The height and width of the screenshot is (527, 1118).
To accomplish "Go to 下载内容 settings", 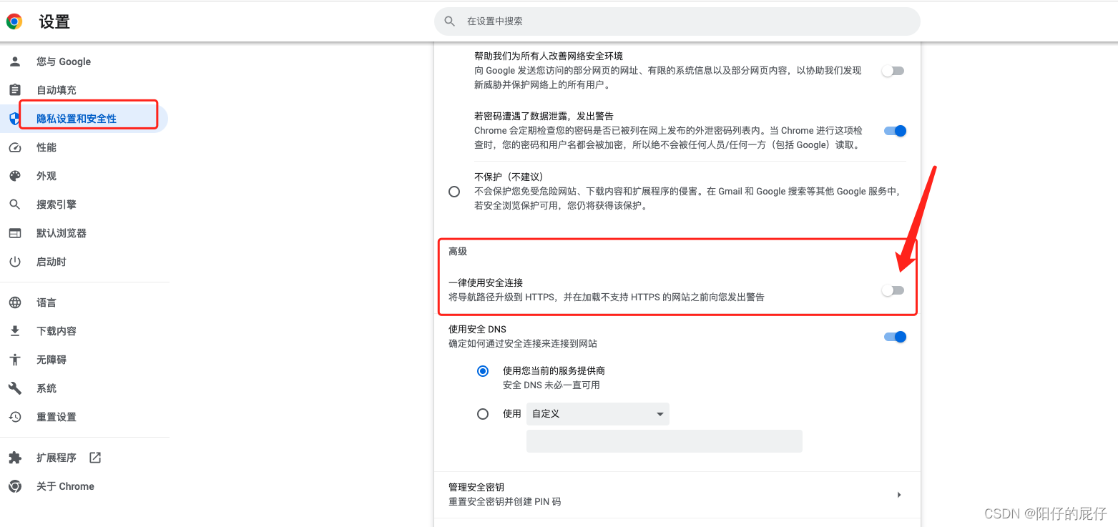I will point(84,331).
